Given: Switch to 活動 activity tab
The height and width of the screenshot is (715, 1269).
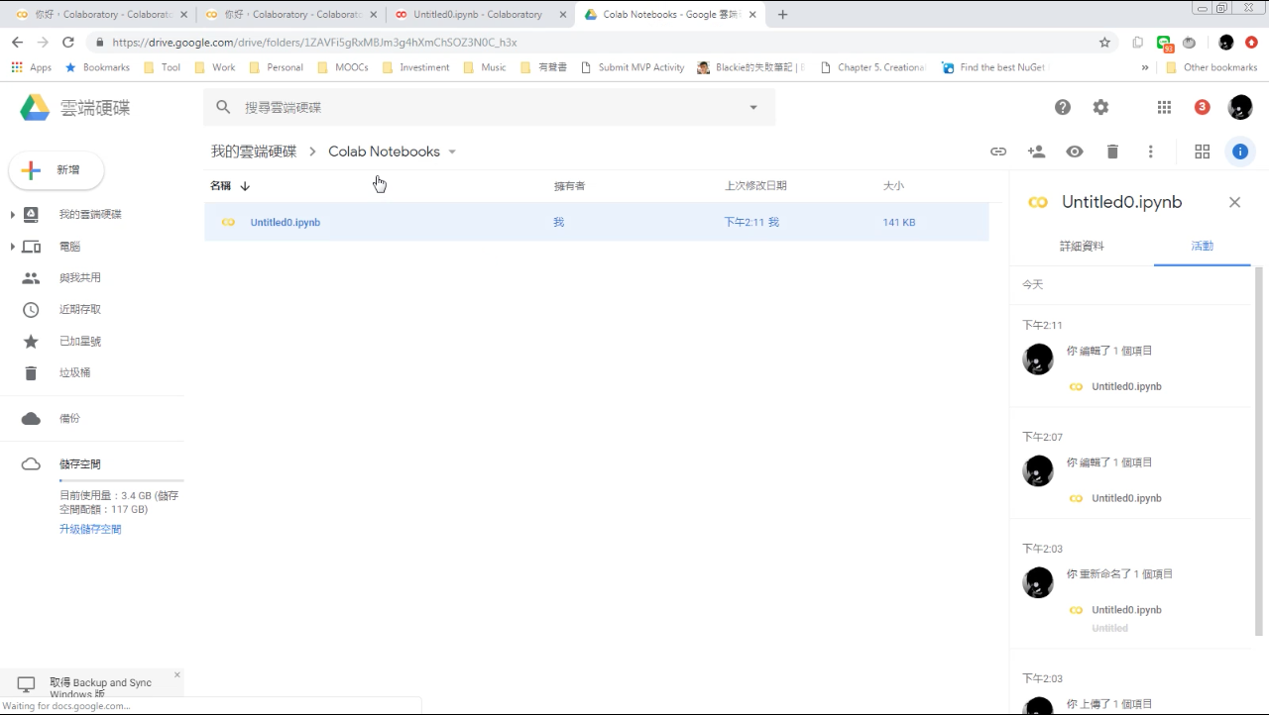Looking at the screenshot, I should coord(1202,246).
